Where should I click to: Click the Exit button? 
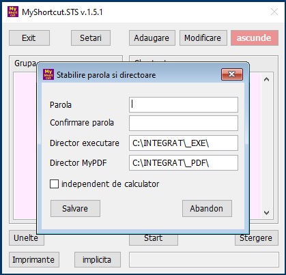(x=29, y=38)
